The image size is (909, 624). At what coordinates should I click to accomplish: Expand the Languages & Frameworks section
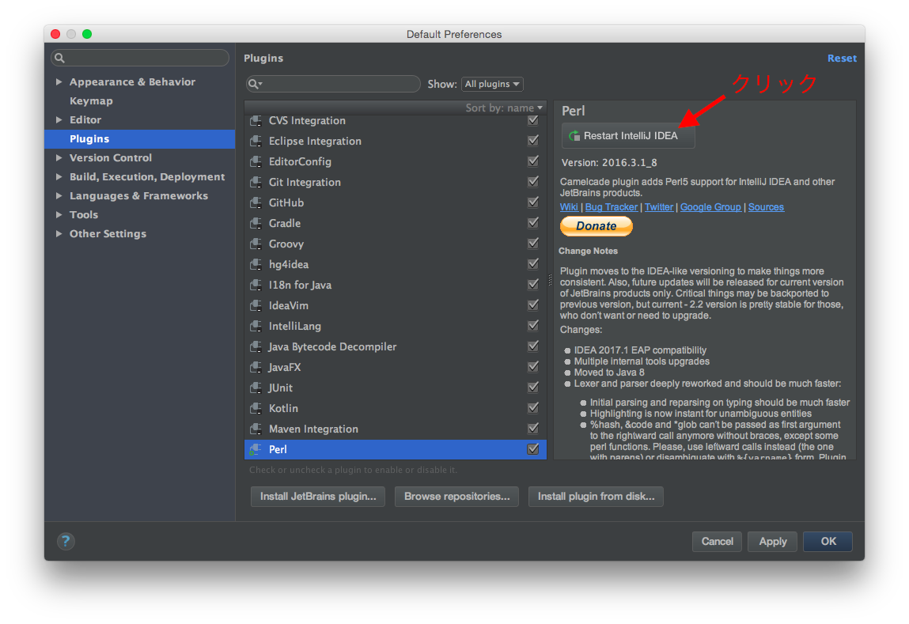[59, 196]
